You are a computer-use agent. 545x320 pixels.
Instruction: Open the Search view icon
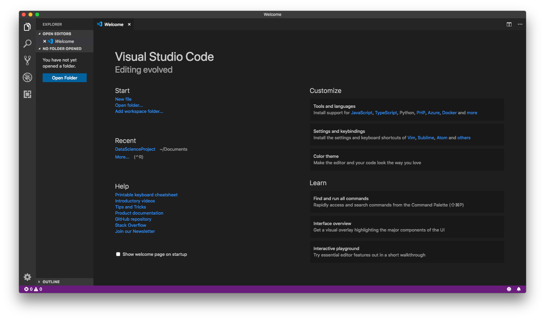[27, 44]
